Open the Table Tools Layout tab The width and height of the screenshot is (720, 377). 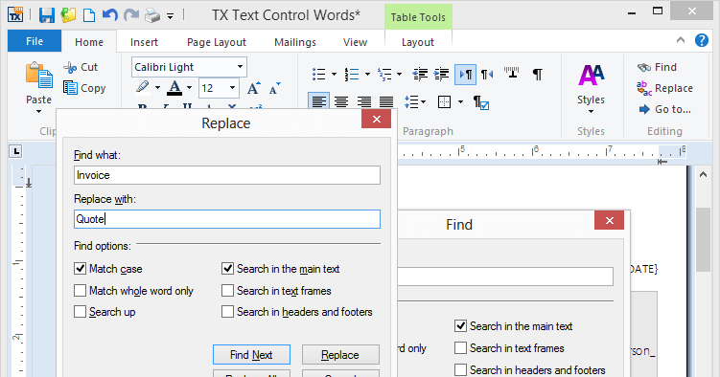tap(417, 42)
